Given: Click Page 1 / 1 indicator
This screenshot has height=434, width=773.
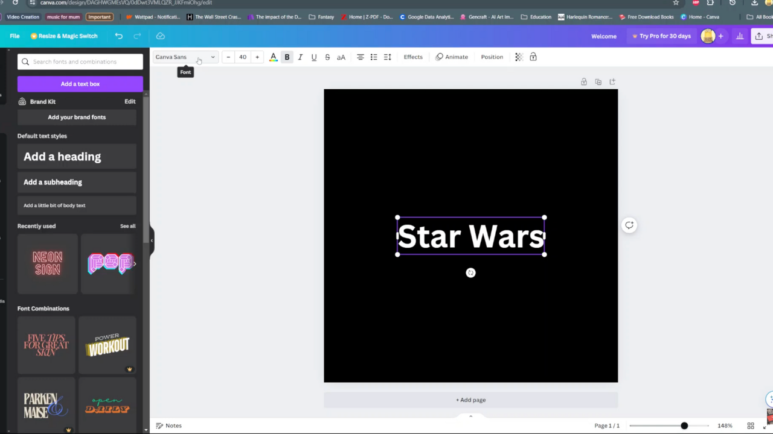Looking at the screenshot, I should tap(607, 426).
